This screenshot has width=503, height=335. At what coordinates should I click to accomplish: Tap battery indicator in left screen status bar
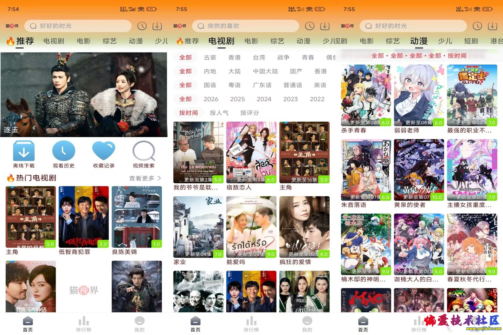click(x=151, y=9)
